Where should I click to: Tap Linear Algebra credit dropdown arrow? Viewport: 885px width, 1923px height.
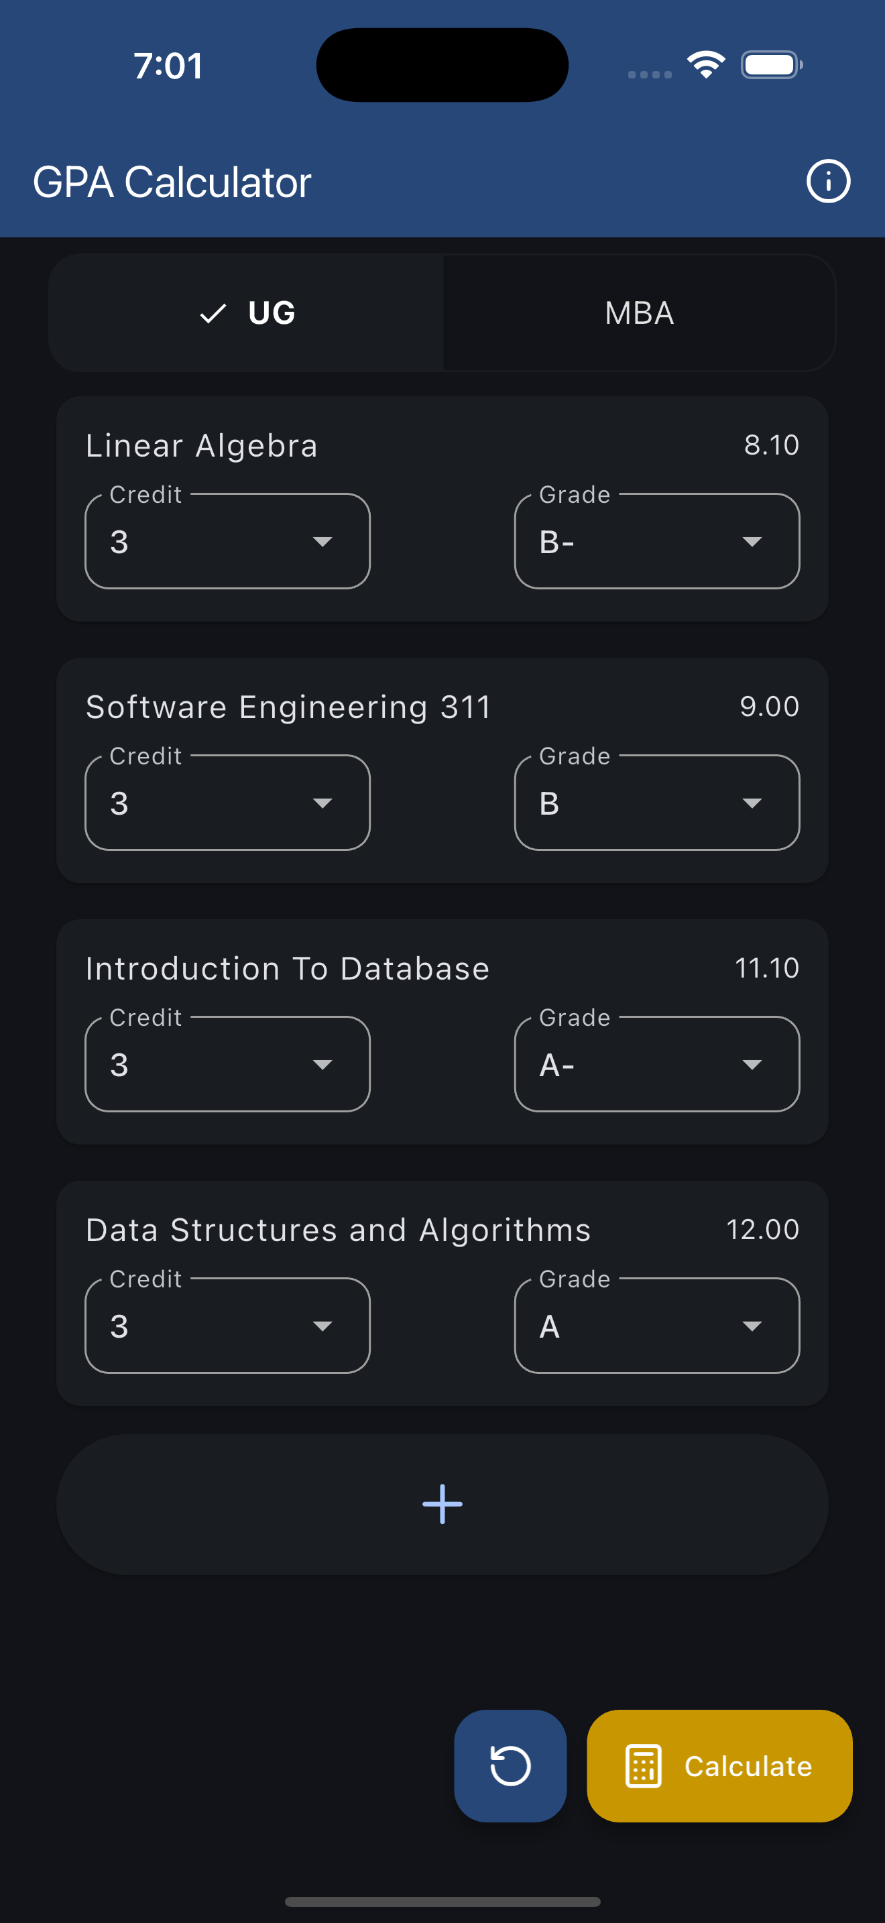[322, 541]
